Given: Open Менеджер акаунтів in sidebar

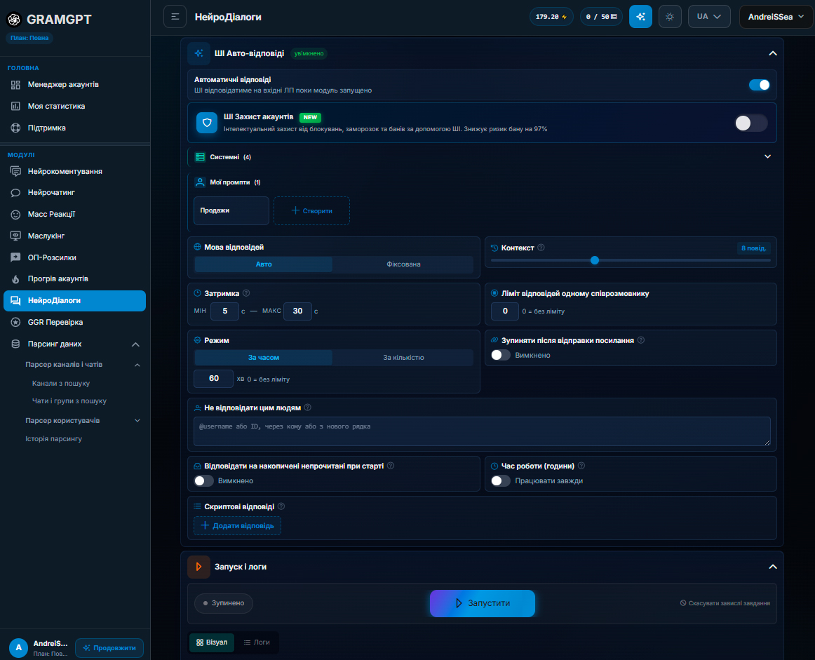Looking at the screenshot, I should [75, 84].
